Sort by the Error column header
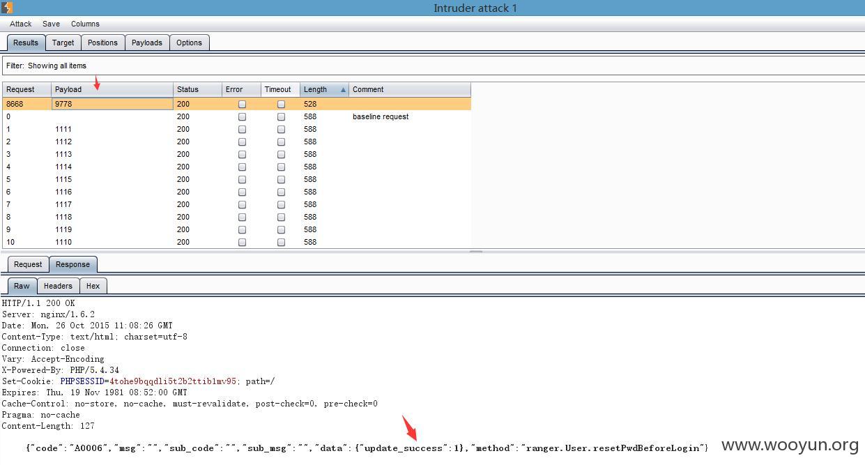The image size is (865, 465). pyautogui.click(x=241, y=89)
